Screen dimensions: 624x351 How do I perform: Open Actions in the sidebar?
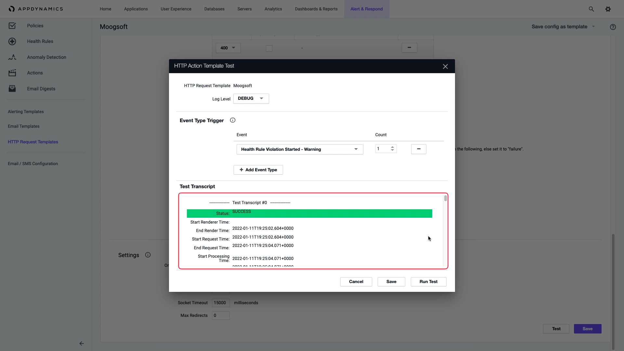click(35, 73)
